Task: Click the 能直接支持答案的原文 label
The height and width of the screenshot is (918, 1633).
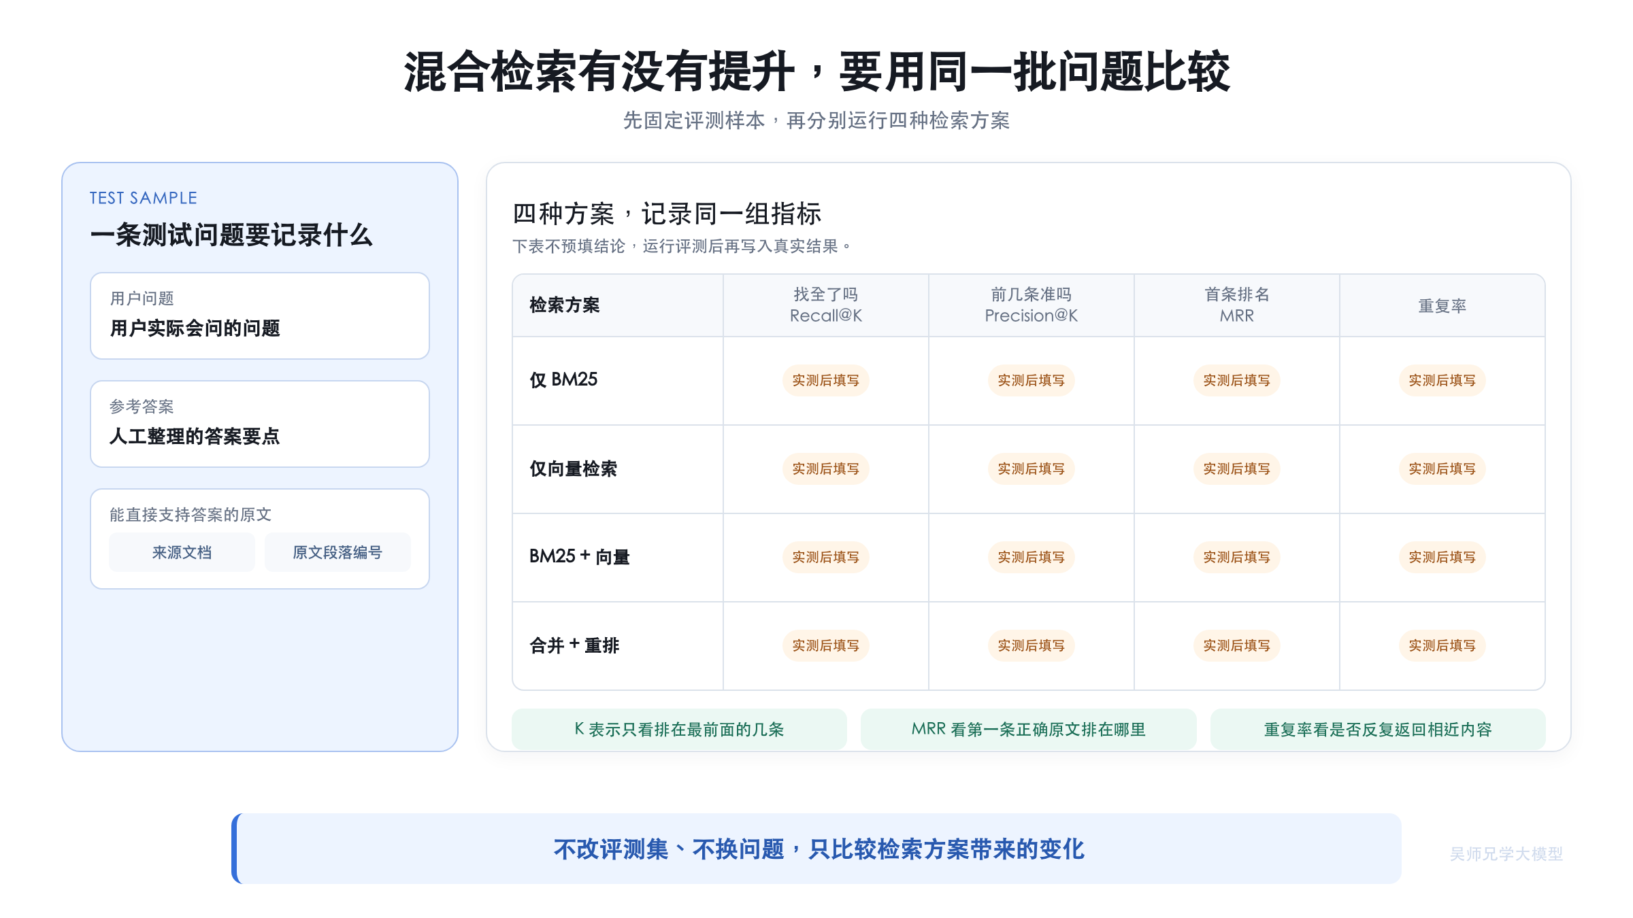Action: [191, 515]
